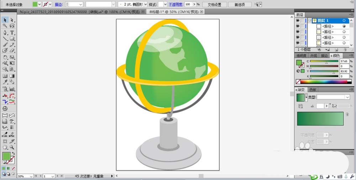Select the Eraser tool

12,51
